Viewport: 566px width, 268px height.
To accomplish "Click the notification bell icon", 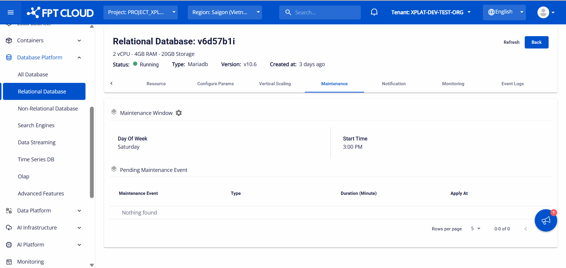I will click(x=374, y=12).
